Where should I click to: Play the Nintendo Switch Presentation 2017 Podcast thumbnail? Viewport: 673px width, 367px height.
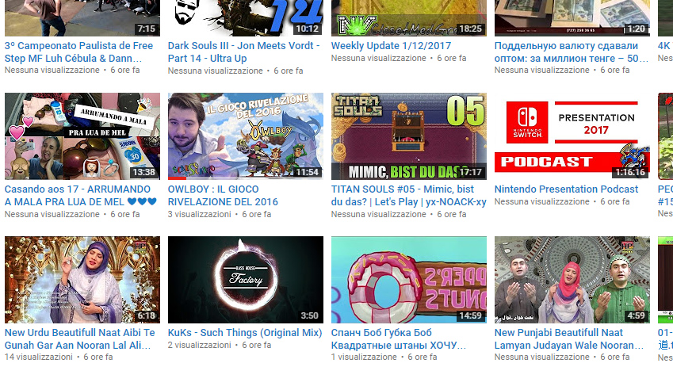click(x=572, y=136)
